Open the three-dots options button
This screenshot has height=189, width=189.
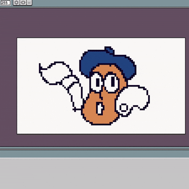[x=29, y=3]
